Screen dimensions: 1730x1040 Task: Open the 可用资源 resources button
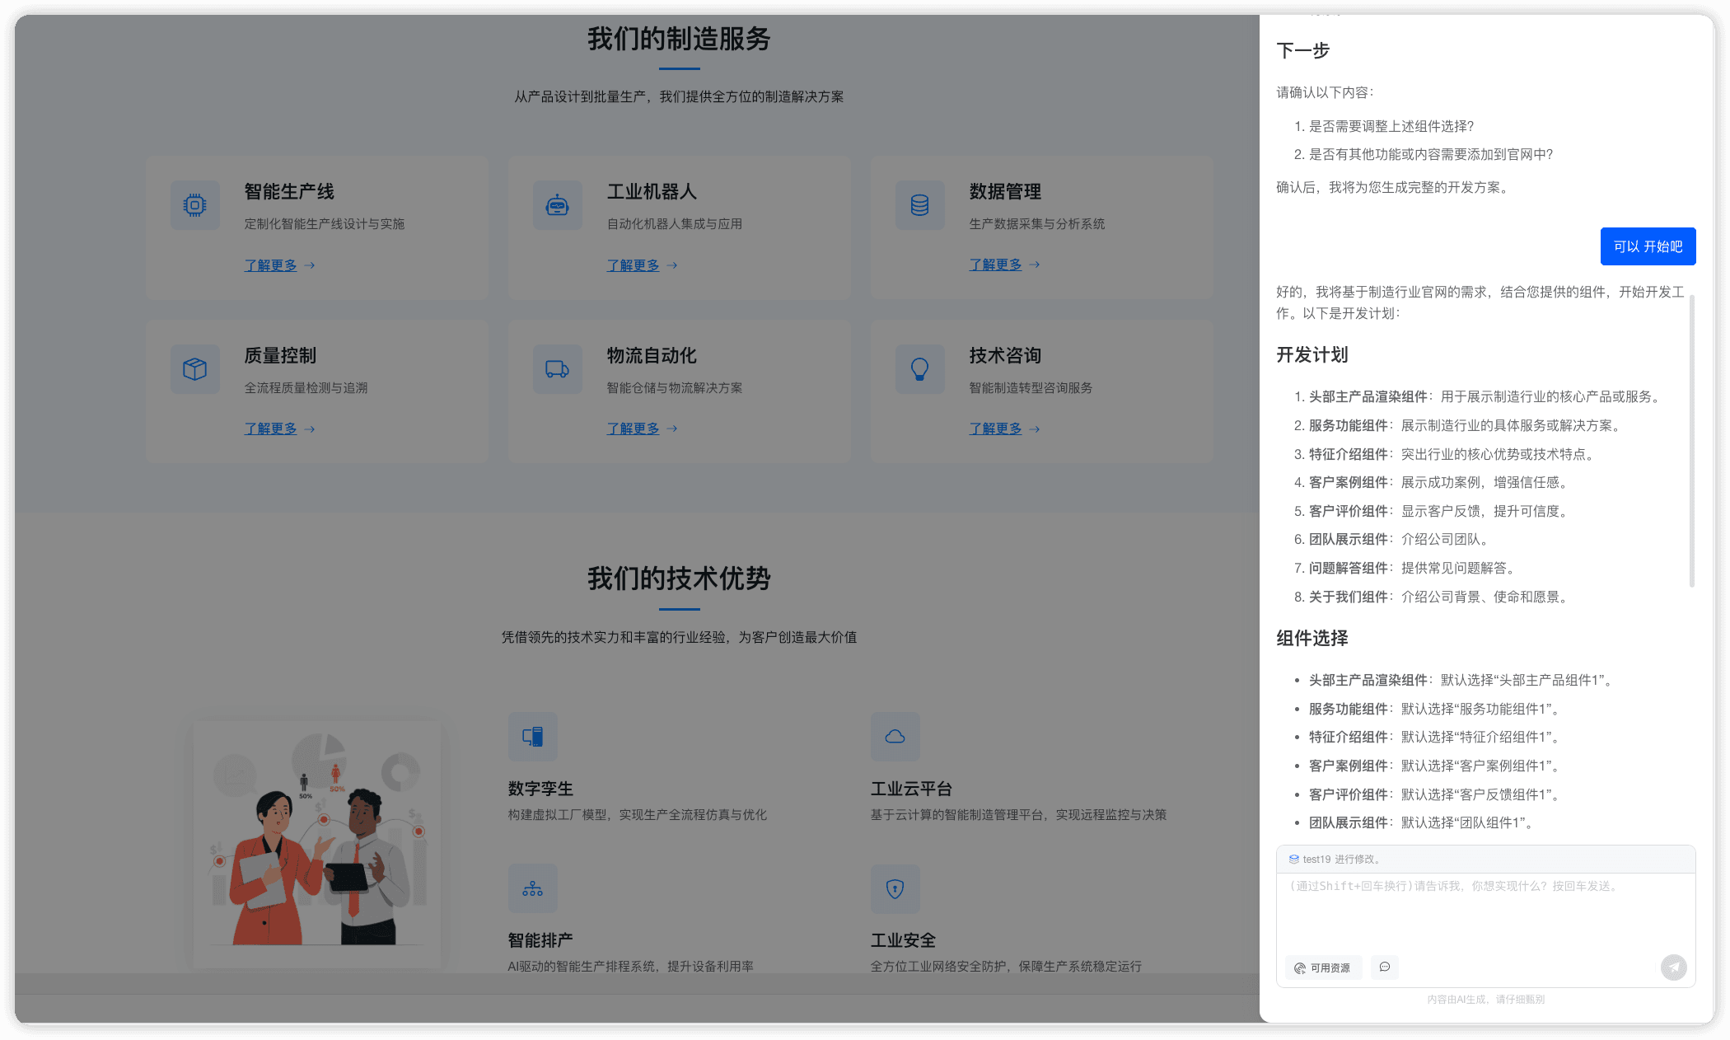tap(1323, 967)
